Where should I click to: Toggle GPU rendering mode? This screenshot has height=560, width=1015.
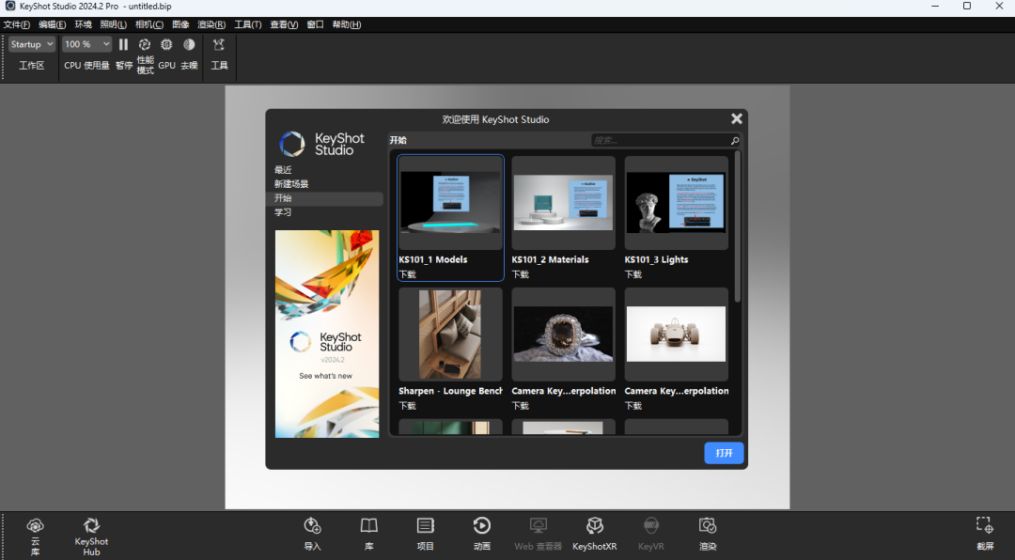click(166, 45)
